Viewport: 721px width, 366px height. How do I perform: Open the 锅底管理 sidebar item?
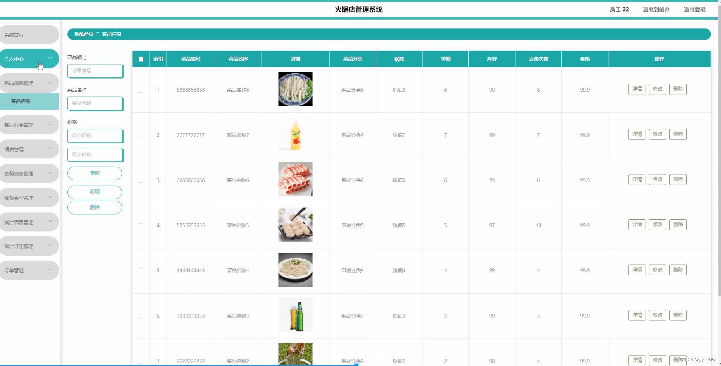29,149
